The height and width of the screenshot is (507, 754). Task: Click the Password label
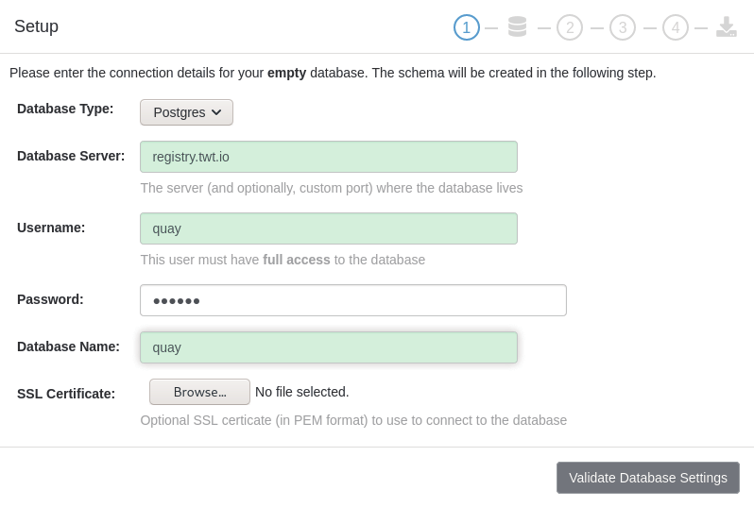click(x=50, y=299)
